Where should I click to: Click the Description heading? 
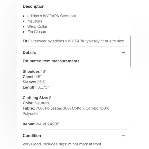(34, 6)
